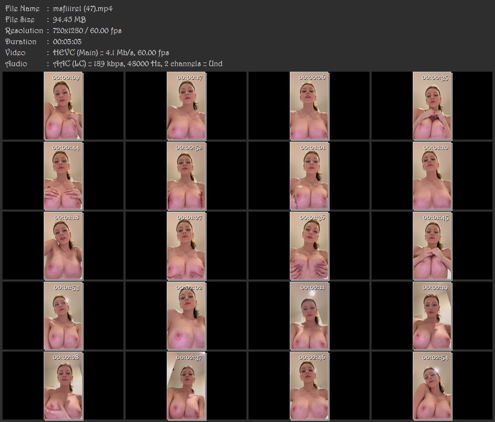The height and width of the screenshot is (422, 495).
Task: Select the duration value "00:03:03"
Action: pos(67,42)
